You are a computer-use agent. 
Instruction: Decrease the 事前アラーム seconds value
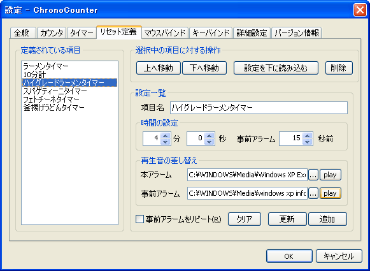pyautogui.click(x=307, y=142)
